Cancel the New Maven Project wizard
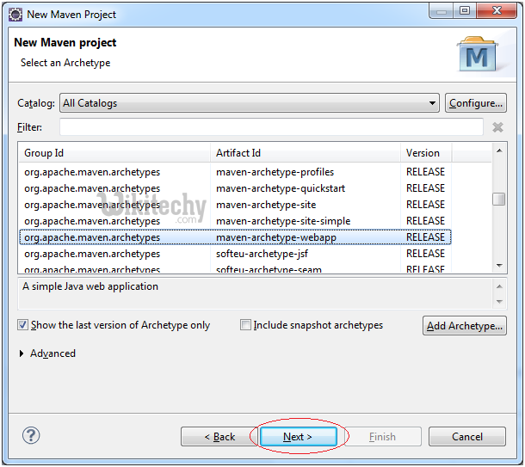 click(x=467, y=437)
